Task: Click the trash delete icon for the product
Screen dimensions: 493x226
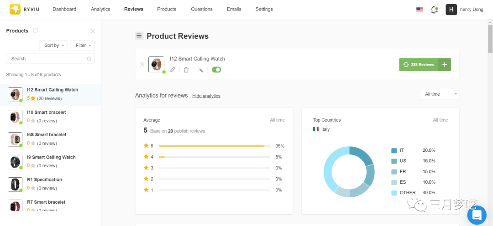Action: tap(186, 70)
